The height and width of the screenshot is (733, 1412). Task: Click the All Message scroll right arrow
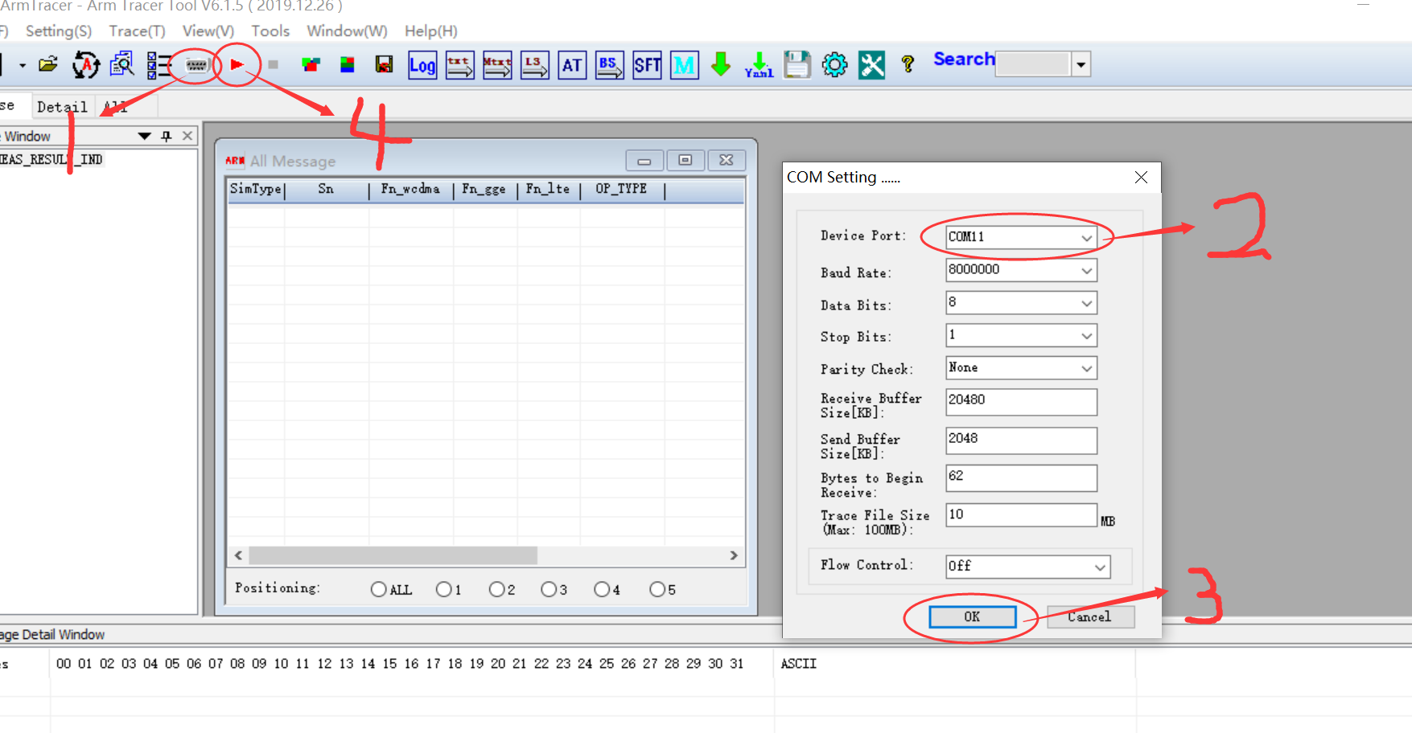point(734,555)
